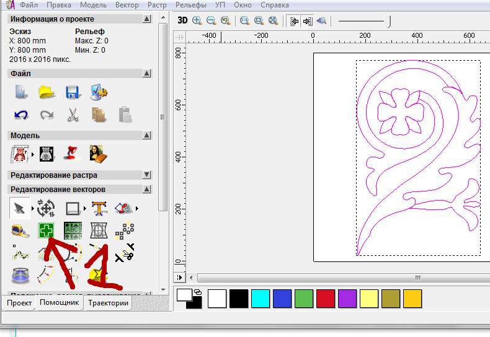This screenshot has height=337, width=490.
Task: Choose the rectangle drawing tool
Action: [73, 208]
